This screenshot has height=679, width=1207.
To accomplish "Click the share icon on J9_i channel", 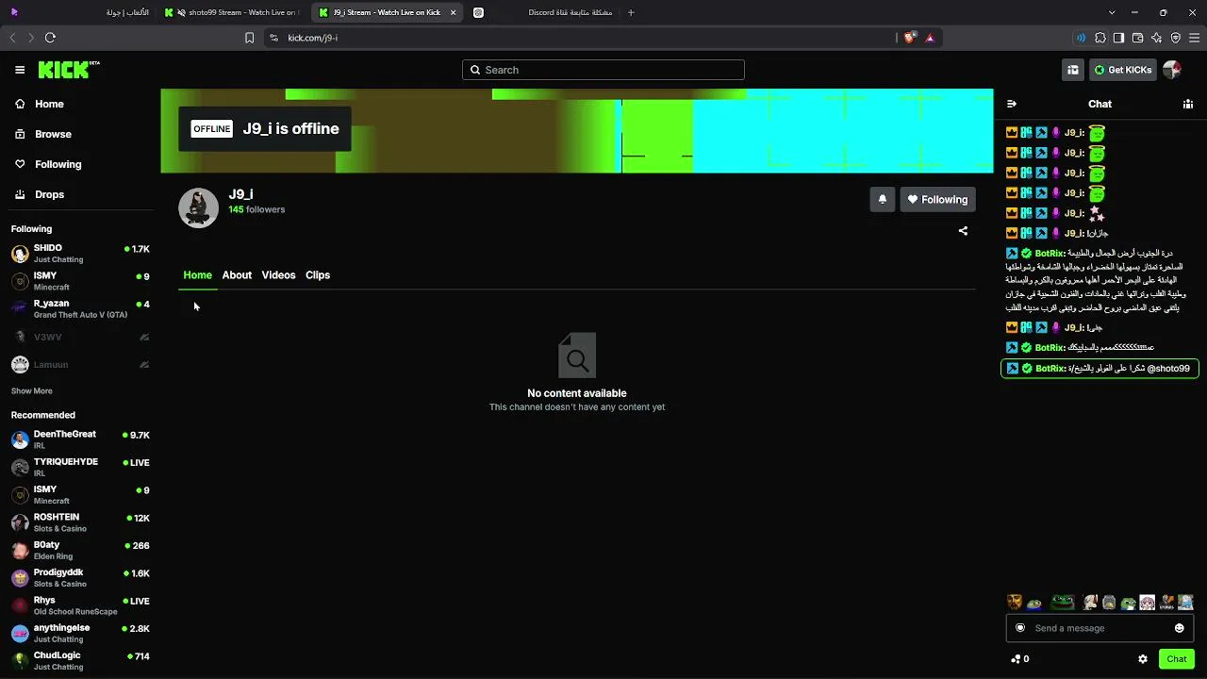I will point(963,230).
